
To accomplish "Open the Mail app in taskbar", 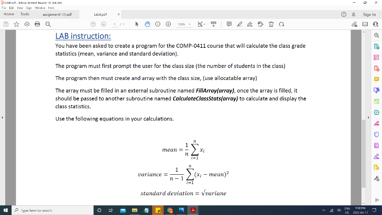I will tap(123, 210).
